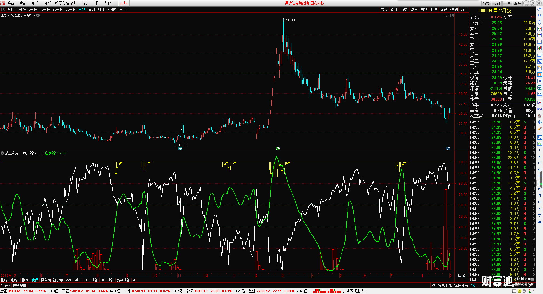Click the diamond icon at chart top right

[447, 16]
